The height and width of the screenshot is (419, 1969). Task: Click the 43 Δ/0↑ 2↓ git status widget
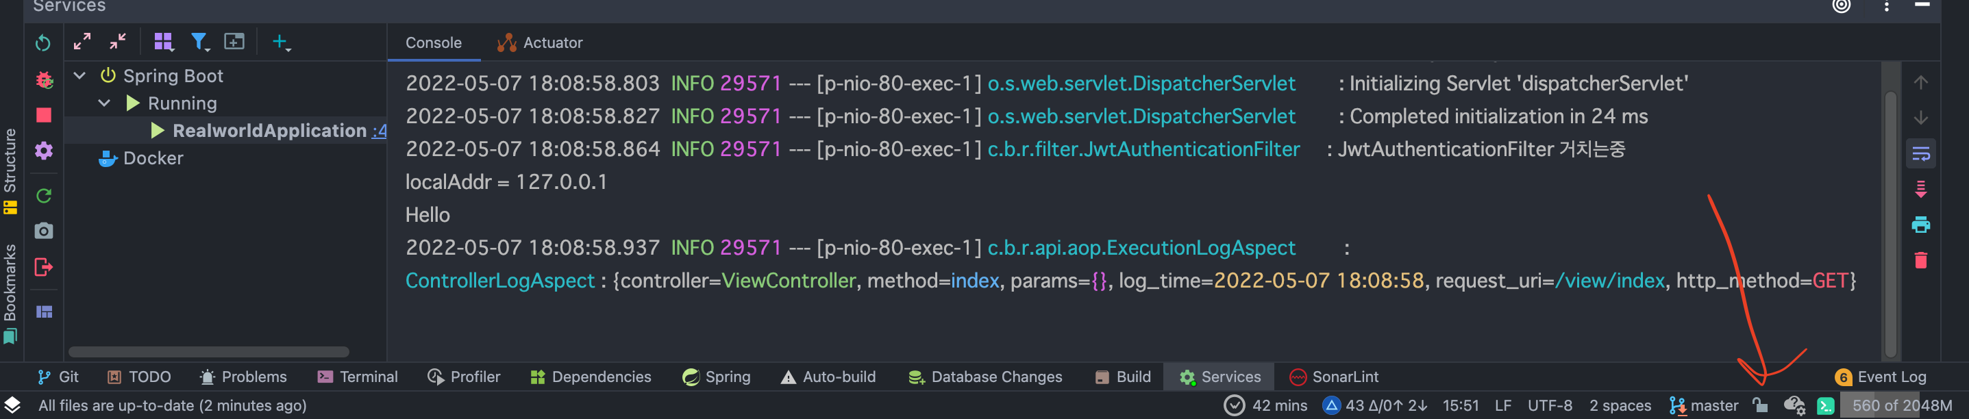pos(1375,405)
